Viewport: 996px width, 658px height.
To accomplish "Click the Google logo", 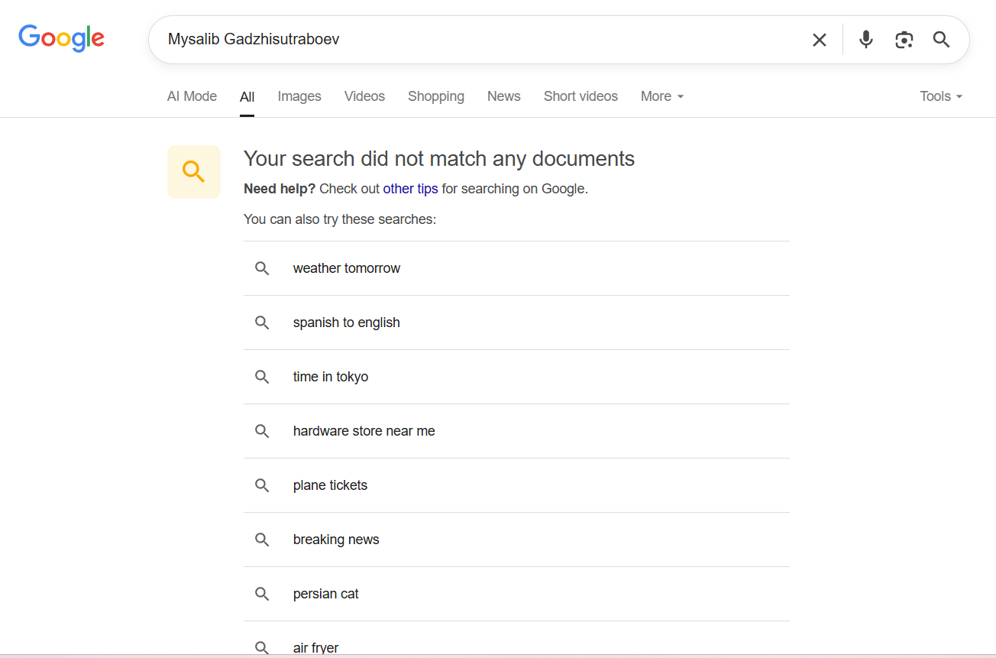I will click(x=61, y=38).
